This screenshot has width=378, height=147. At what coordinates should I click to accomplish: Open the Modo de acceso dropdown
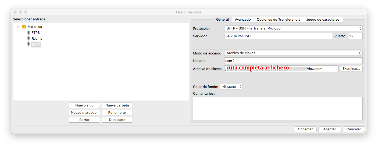(293, 53)
